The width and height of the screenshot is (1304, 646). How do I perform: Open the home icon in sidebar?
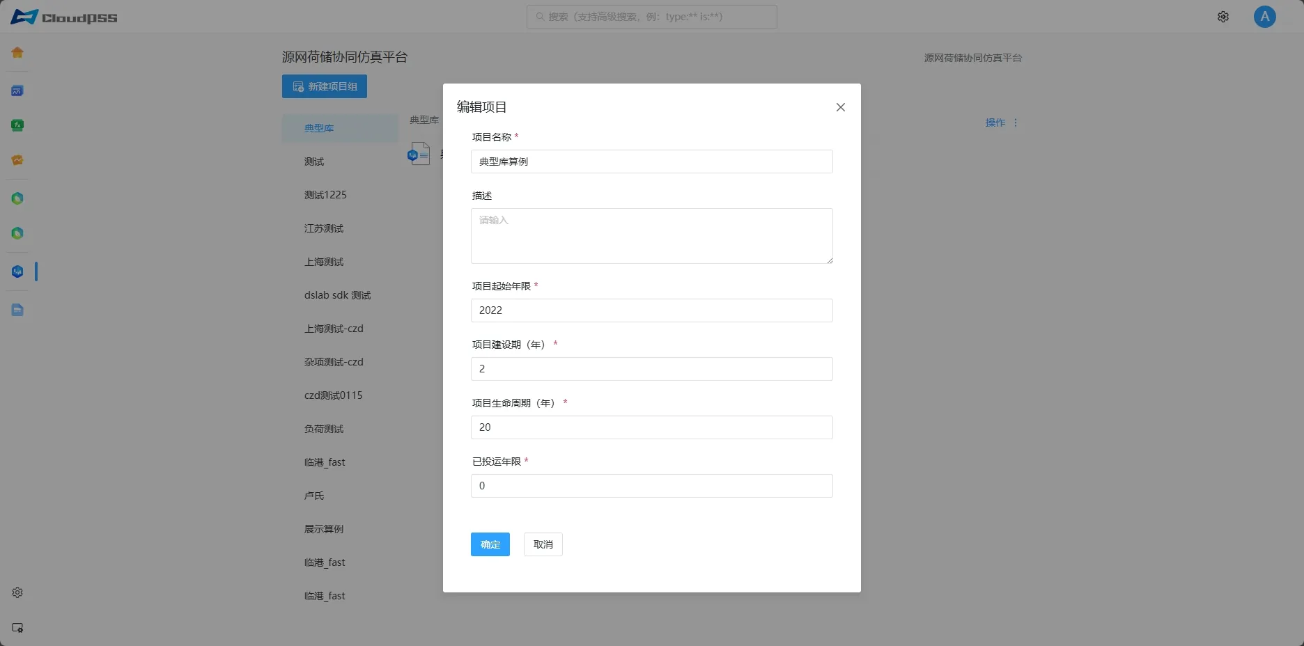coord(17,53)
